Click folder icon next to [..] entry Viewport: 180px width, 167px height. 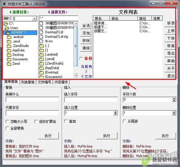(42, 46)
